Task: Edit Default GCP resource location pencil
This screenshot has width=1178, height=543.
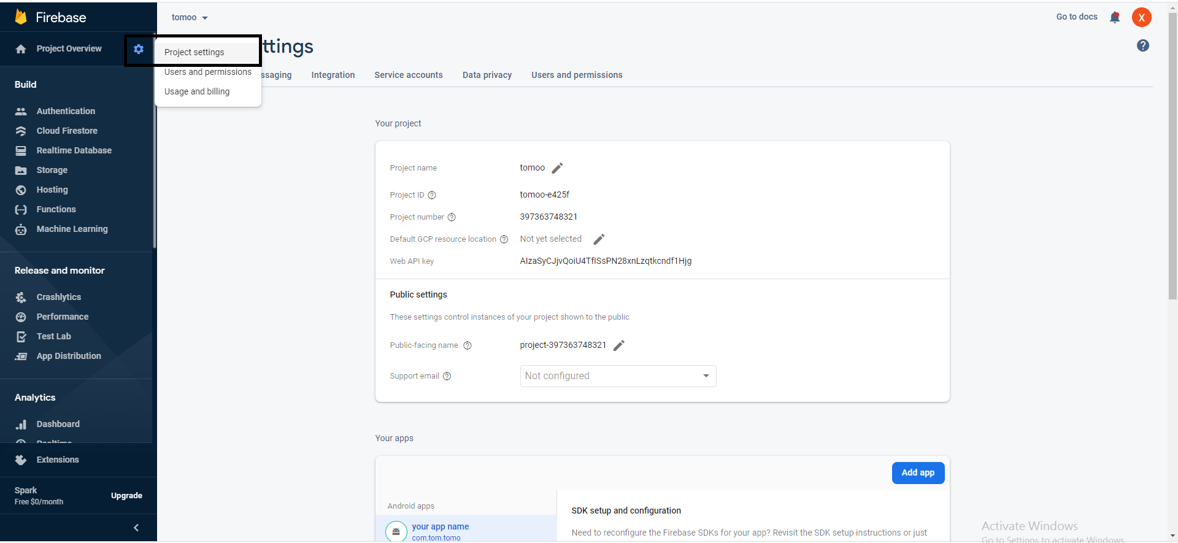Action: [599, 239]
